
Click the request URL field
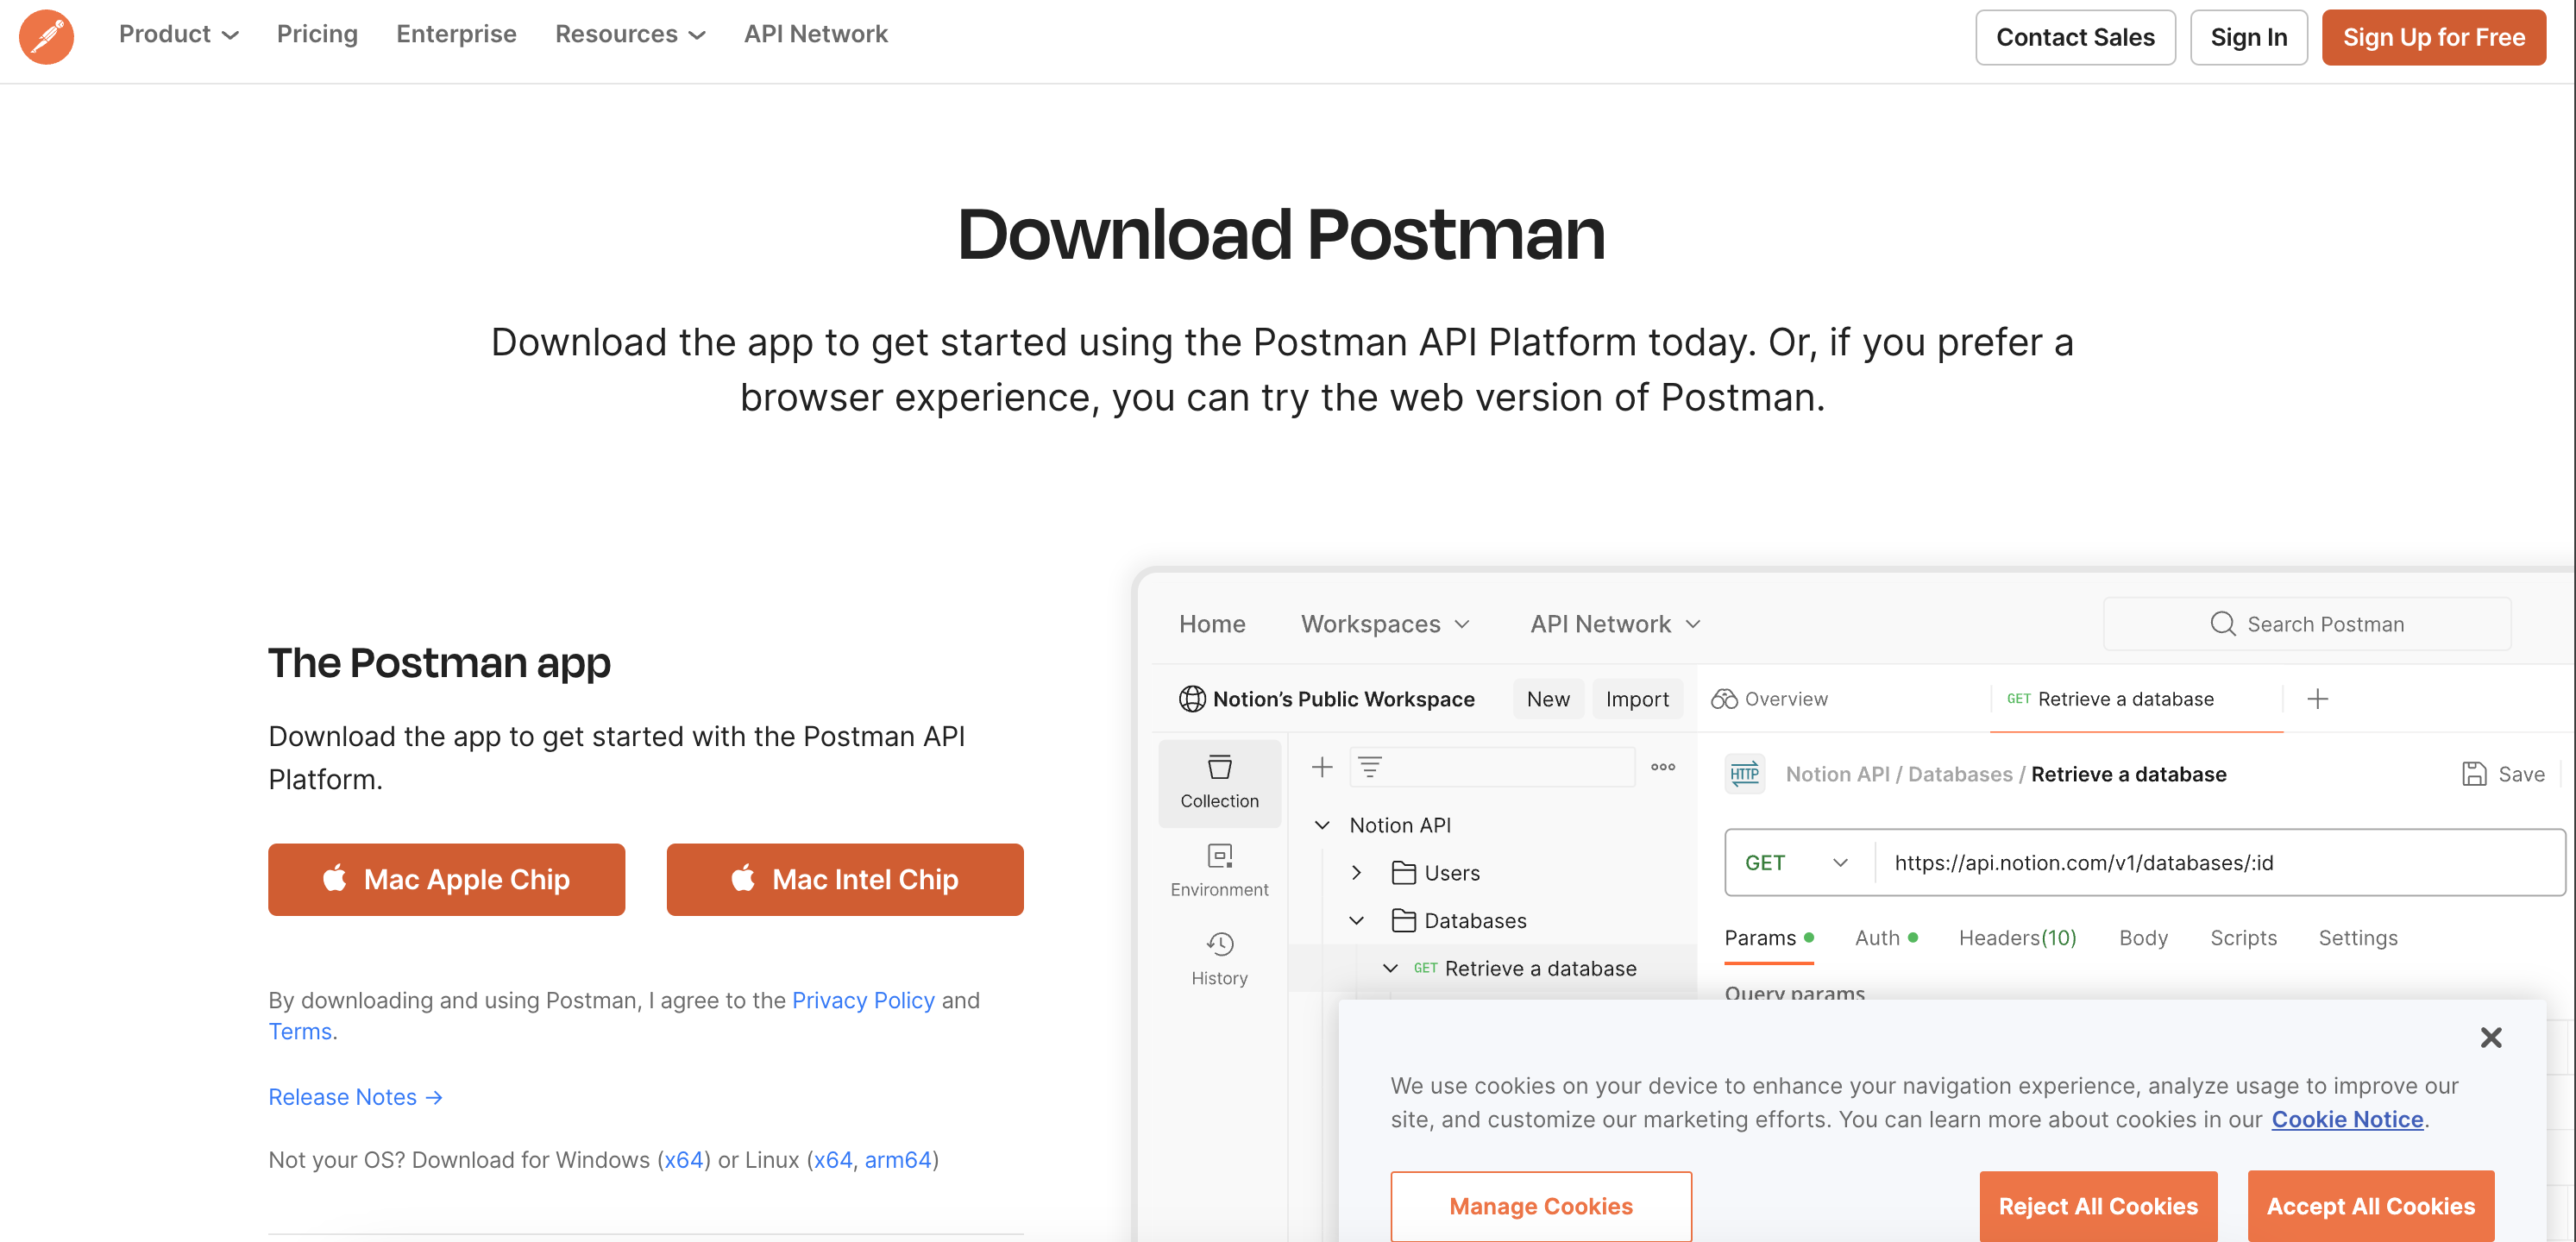(2218, 863)
